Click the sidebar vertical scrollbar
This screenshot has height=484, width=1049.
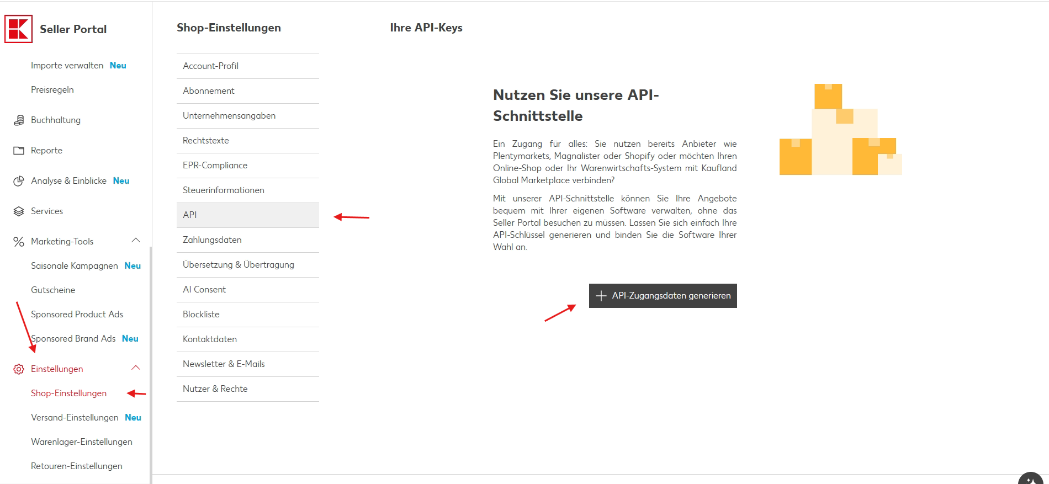pos(151,359)
